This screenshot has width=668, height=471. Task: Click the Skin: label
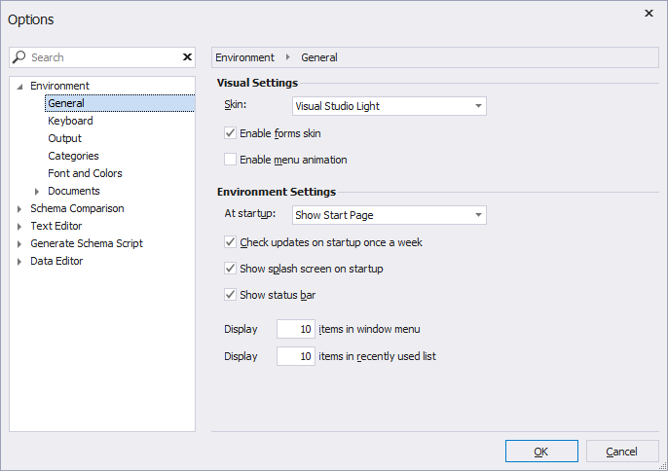pyautogui.click(x=236, y=104)
